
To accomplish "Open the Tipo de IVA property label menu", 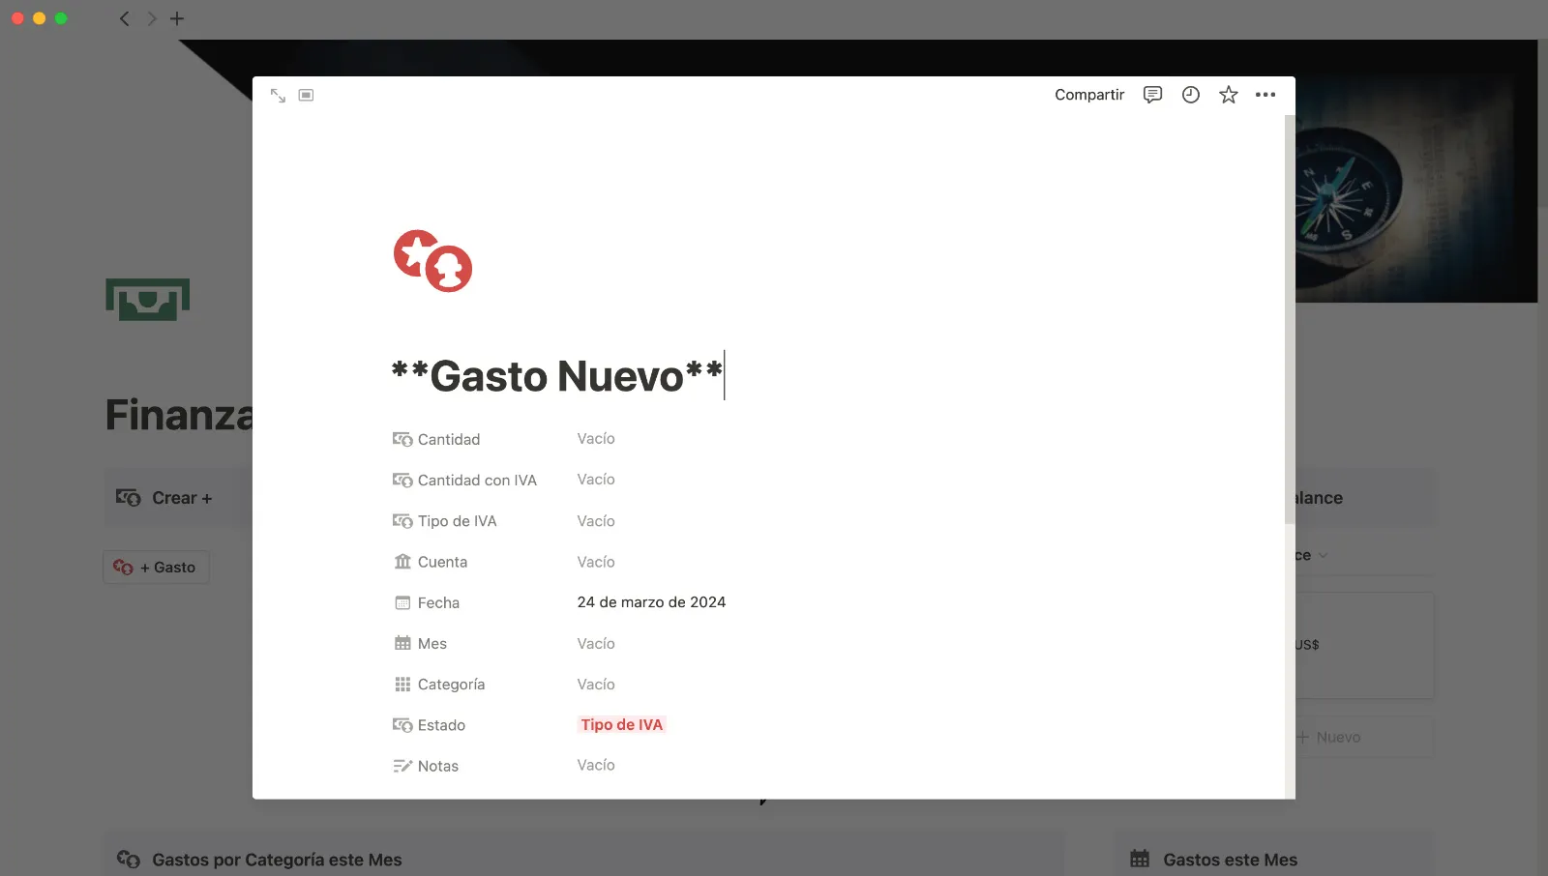I will 457,521.
